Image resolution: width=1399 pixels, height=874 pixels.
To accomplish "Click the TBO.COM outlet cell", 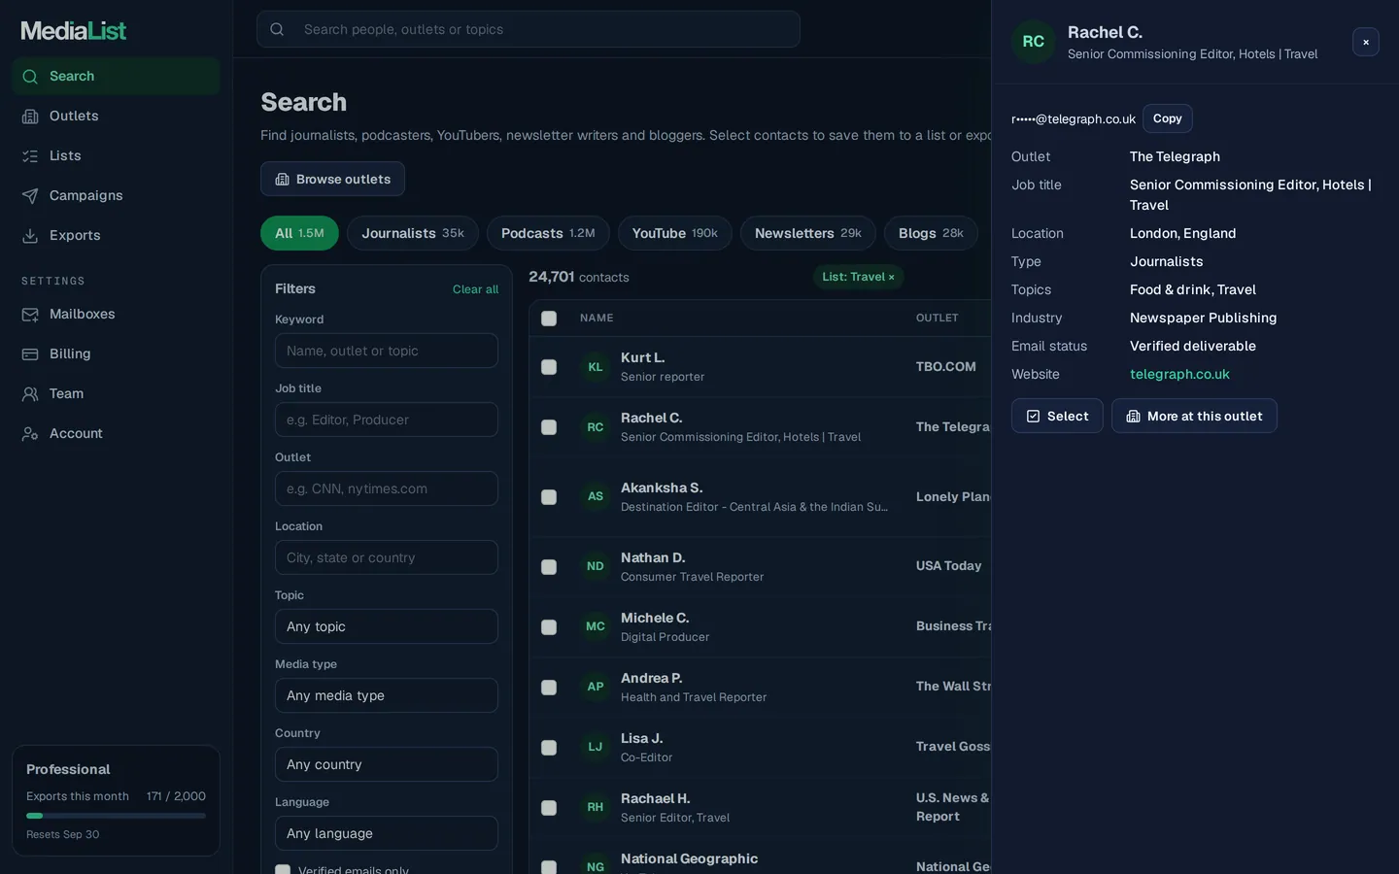I will point(945,367).
